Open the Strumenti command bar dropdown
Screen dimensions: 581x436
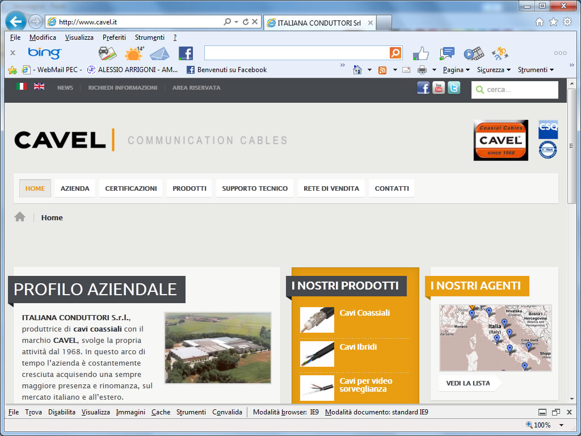click(x=536, y=70)
